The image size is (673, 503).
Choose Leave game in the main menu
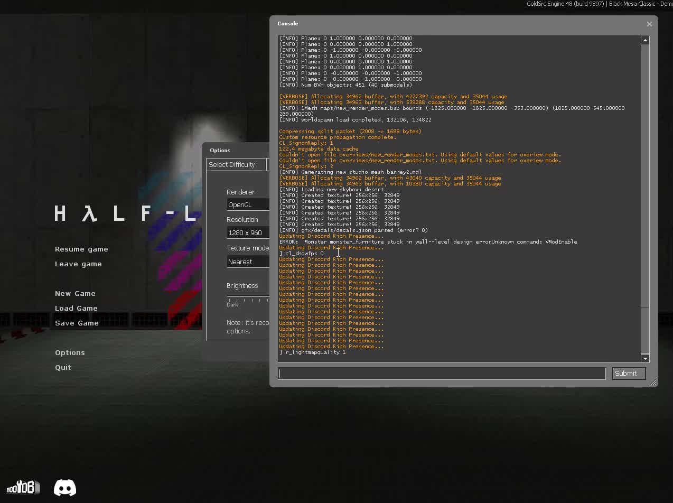78,264
